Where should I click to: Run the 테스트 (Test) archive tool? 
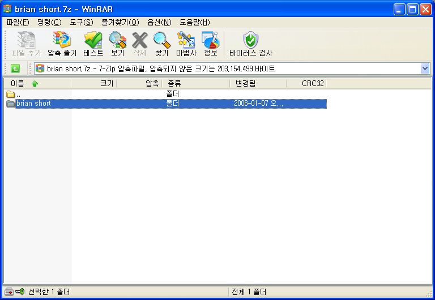click(93, 44)
